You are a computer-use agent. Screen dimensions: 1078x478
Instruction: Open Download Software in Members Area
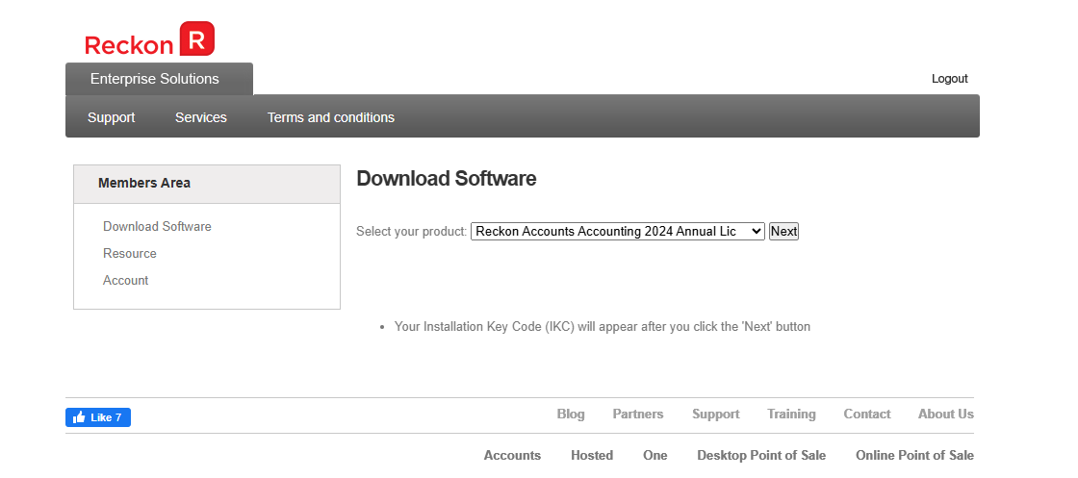coord(158,227)
